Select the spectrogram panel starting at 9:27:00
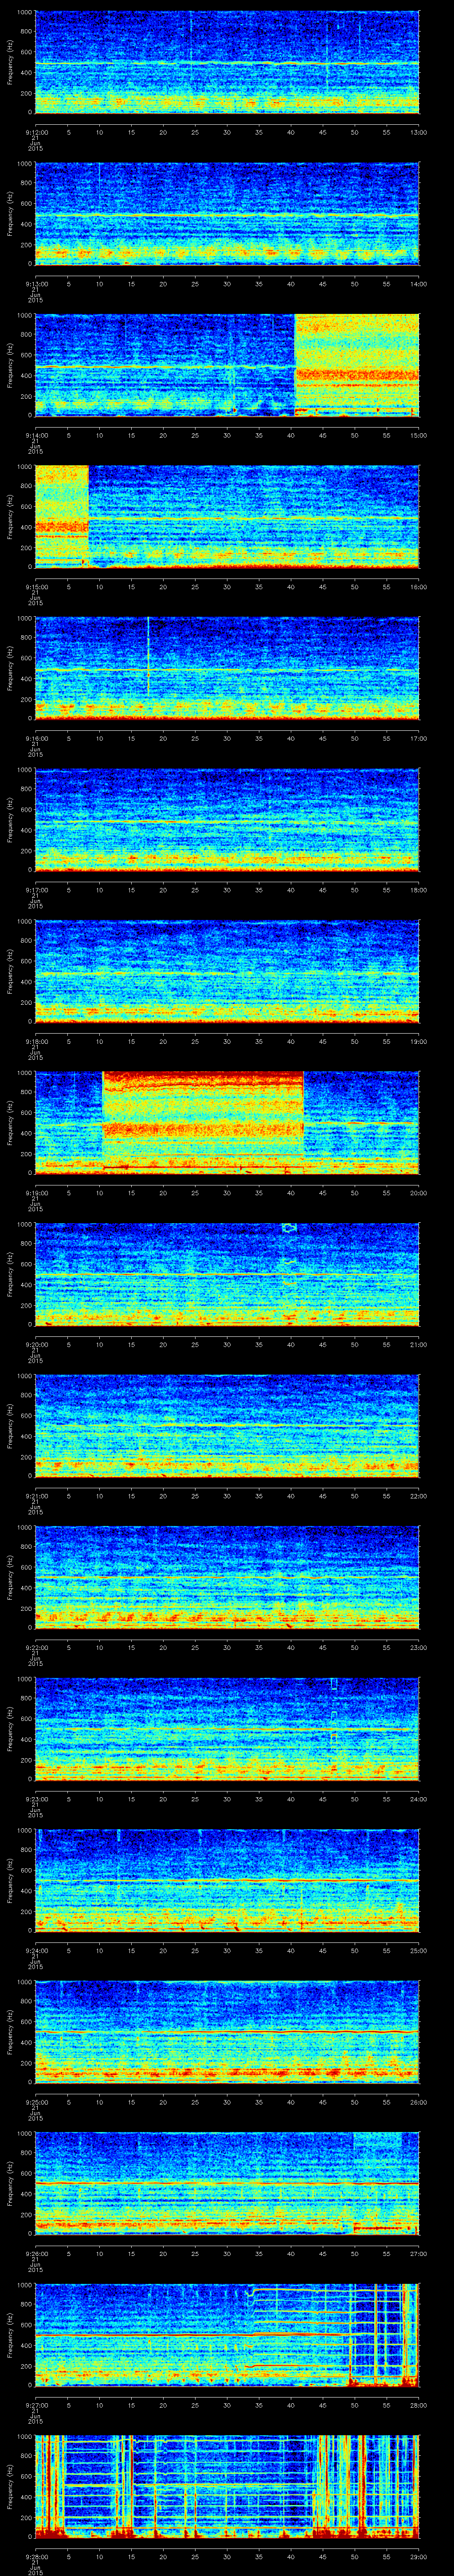 click(x=227, y=2335)
